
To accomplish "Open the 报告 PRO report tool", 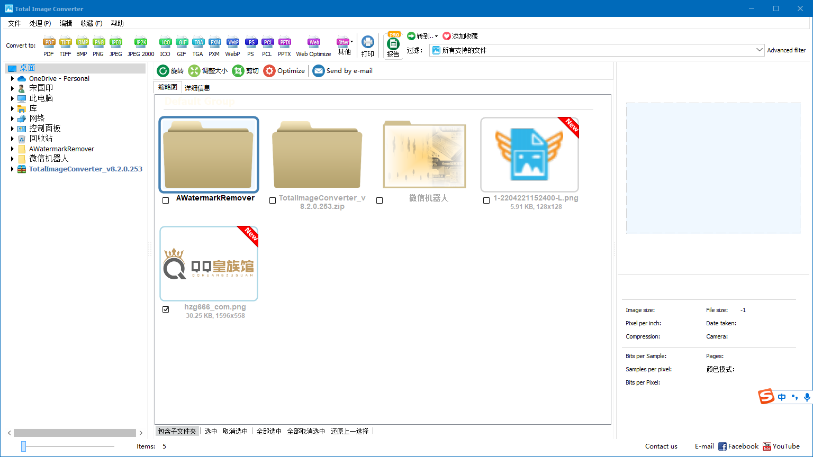I will pyautogui.click(x=393, y=45).
